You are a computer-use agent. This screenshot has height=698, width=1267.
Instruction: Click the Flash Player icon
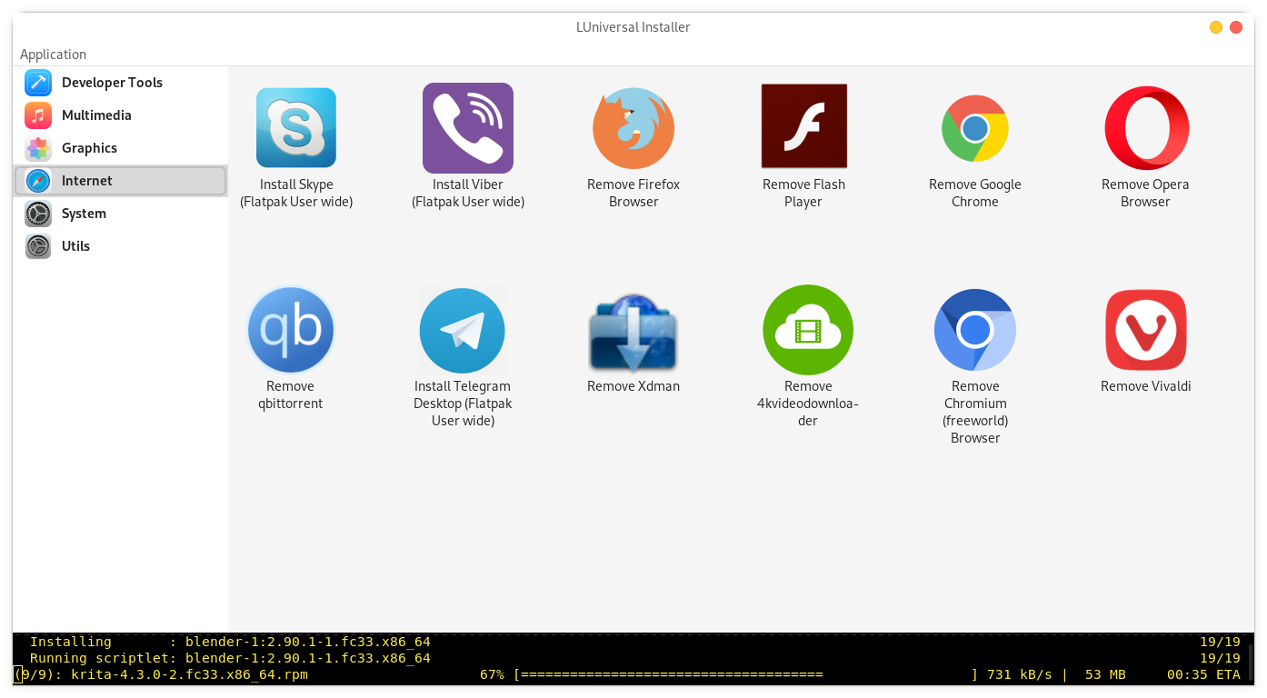(x=804, y=126)
